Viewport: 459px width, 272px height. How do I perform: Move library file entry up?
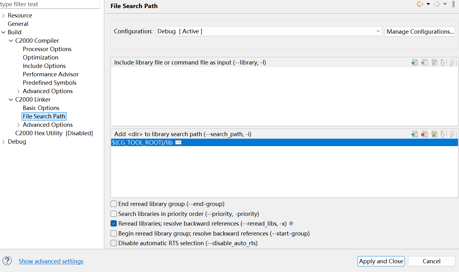coord(443,62)
